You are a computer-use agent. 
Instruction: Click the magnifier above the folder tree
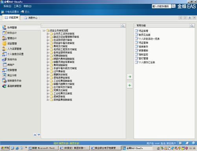[x=123, y=26]
